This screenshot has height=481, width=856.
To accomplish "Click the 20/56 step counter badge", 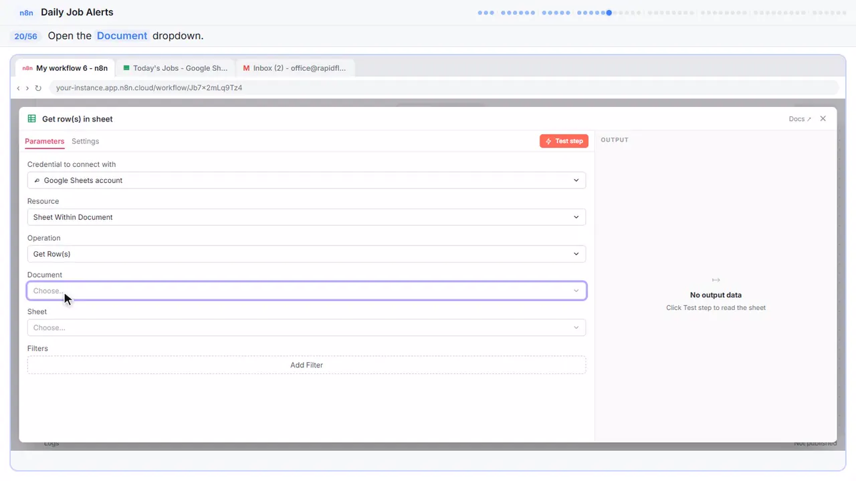I will click(x=26, y=36).
